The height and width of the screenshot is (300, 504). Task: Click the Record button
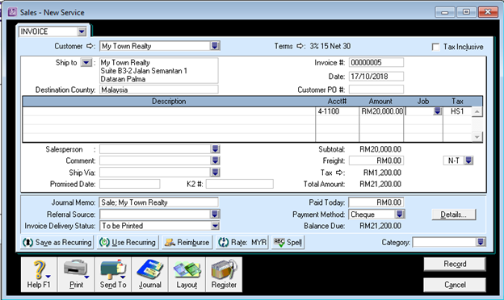pyautogui.click(x=455, y=264)
